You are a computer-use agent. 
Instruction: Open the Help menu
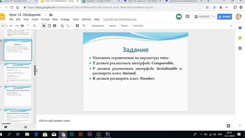[96, 20]
